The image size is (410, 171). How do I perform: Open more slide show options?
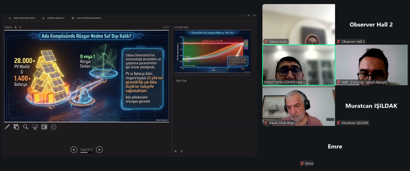pyautogui.click(x=54, y=127)
